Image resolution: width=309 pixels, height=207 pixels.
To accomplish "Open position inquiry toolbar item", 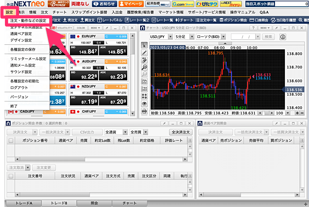I will click(x=233, y=20).
